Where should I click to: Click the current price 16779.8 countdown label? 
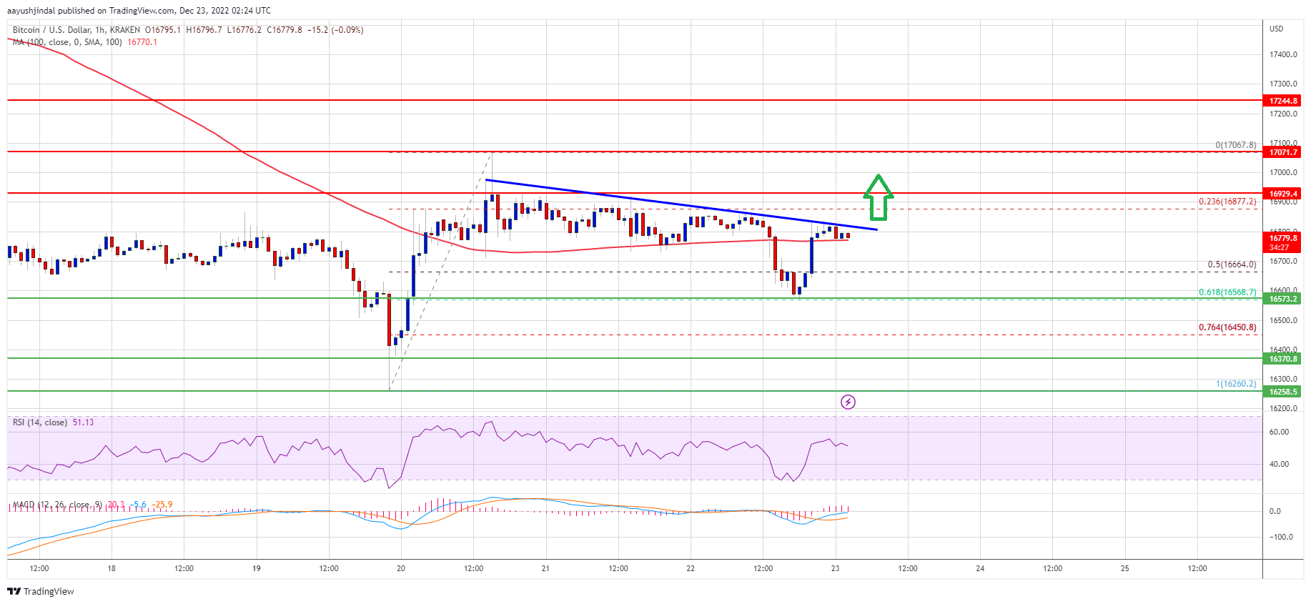pyautogui.click(x=1282, y=242)
